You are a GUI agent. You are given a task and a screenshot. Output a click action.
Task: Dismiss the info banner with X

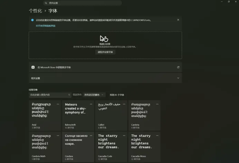[x=178, y=20]
